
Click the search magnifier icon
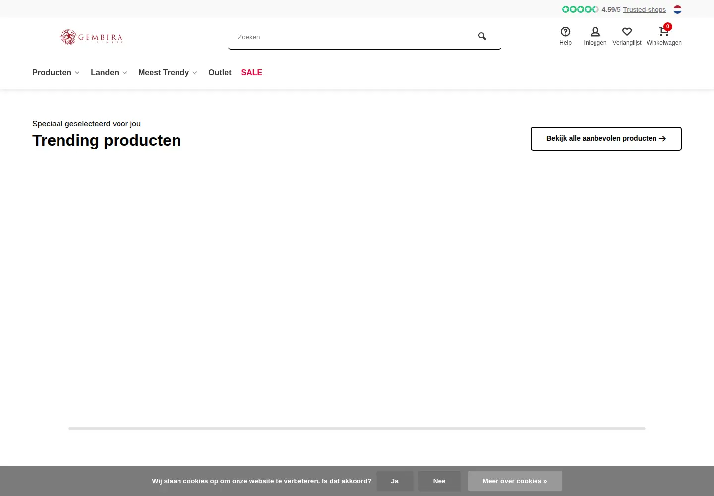482,36
